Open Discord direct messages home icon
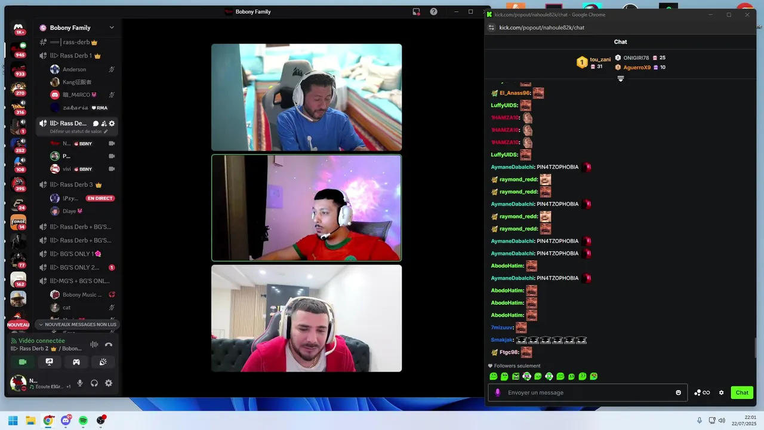The height and width of the screenshot is (430, 764). tap(19, 28)
